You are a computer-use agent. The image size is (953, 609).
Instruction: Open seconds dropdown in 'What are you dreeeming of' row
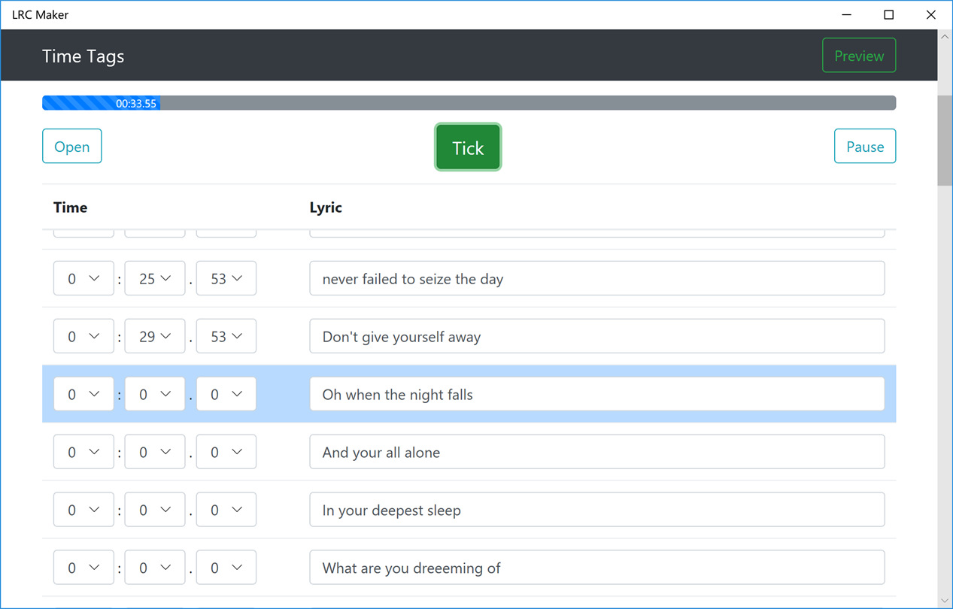[x=155, y=568]
